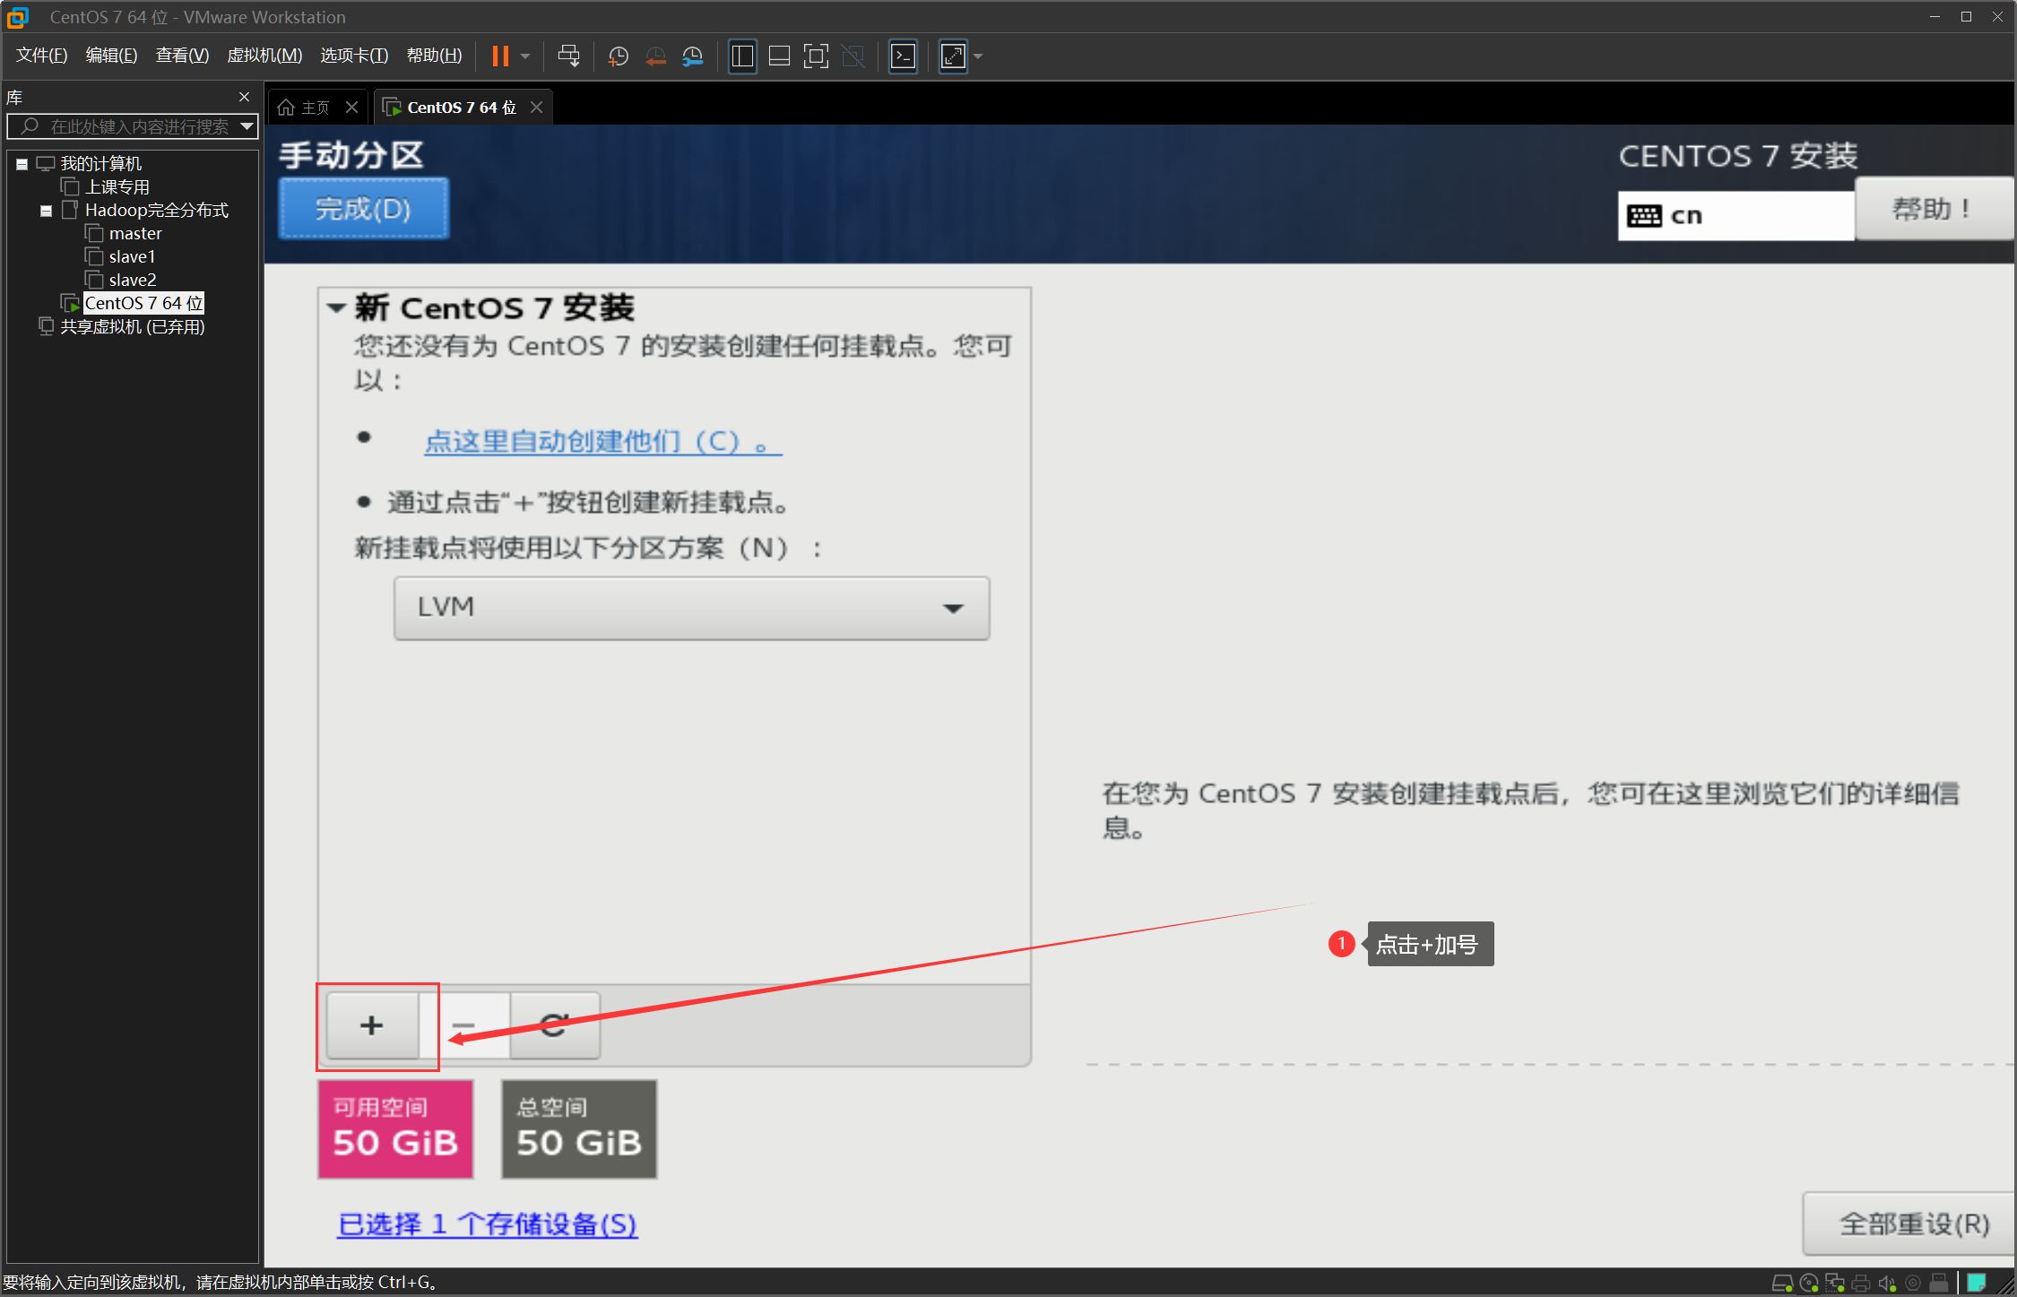Click the 可用空间 50 GiB indicator
This screenshot has height=1297, width=2017.
pyautogui.click(x=395, y=1128)
